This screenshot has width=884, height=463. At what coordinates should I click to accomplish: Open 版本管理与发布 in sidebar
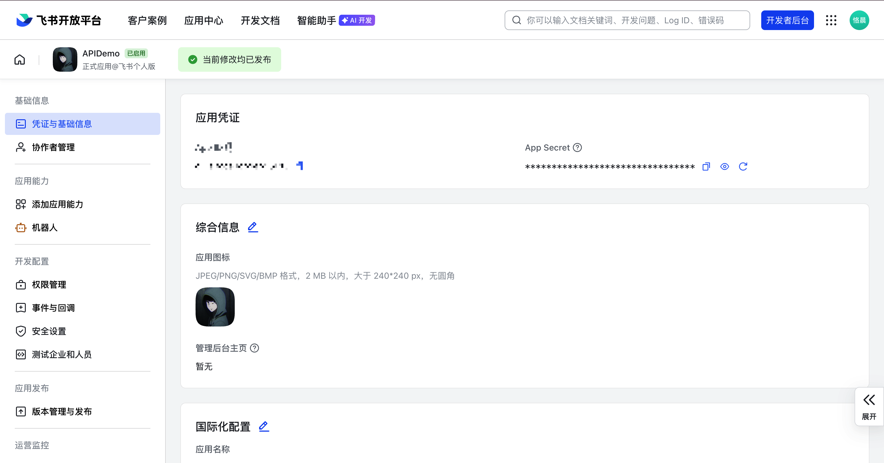click(62, 411)
